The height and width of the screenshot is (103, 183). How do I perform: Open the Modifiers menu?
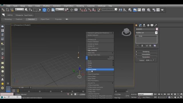[46, 6]
